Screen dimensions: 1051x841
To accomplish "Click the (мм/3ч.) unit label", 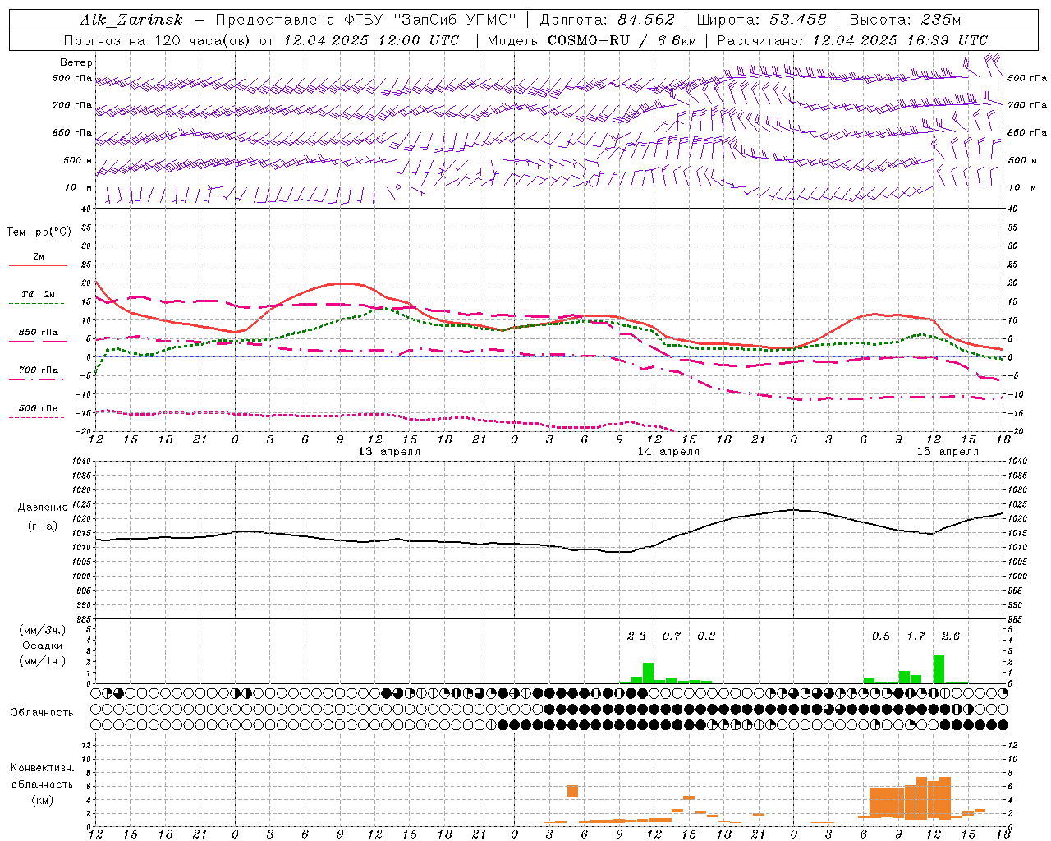I will pyautogui.click(x=43, y=630).
